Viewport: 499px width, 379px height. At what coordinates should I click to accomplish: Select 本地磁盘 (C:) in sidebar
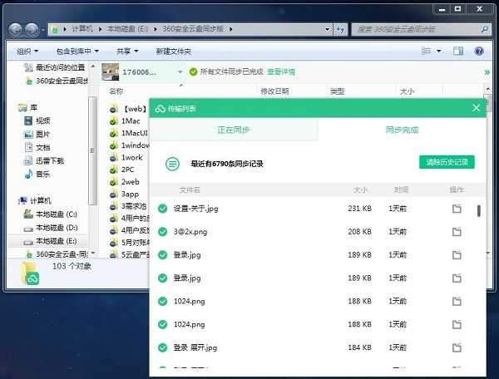51,214
